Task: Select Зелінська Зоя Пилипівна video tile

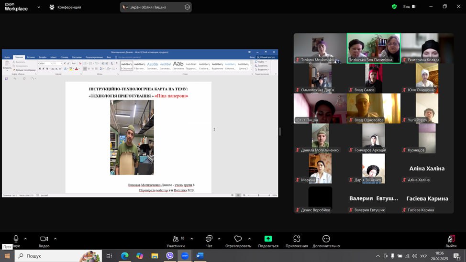Action: [x=373, y=48]
